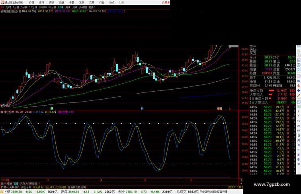
Task: Switch chart to 1分钟 period
Action: click(x=16, y=7)
